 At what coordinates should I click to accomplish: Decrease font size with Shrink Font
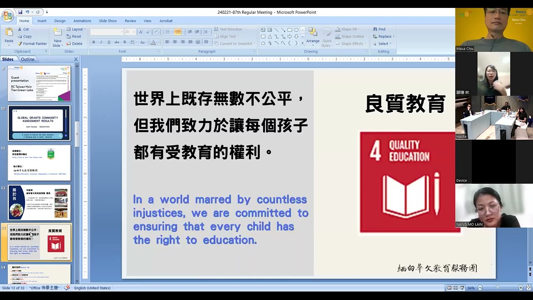coord(147,32)
